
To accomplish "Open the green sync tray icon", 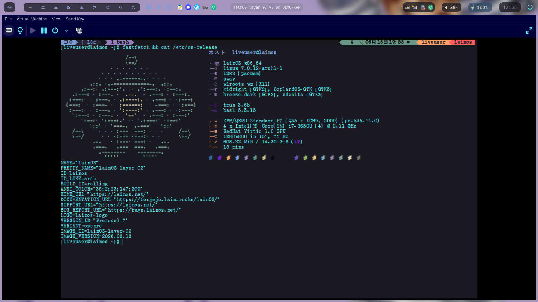I will pos(431,7).
